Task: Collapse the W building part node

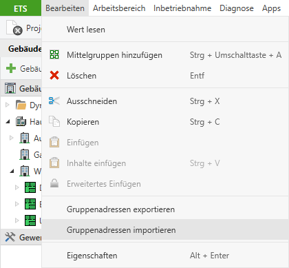Action: (12, 171)
